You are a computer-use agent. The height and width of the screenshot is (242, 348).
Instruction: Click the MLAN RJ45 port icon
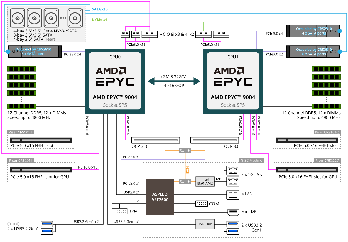click(x=233, y=195)
